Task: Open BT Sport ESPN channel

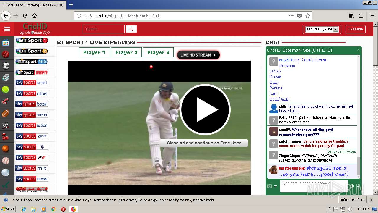Action: (x=32, y=72)
